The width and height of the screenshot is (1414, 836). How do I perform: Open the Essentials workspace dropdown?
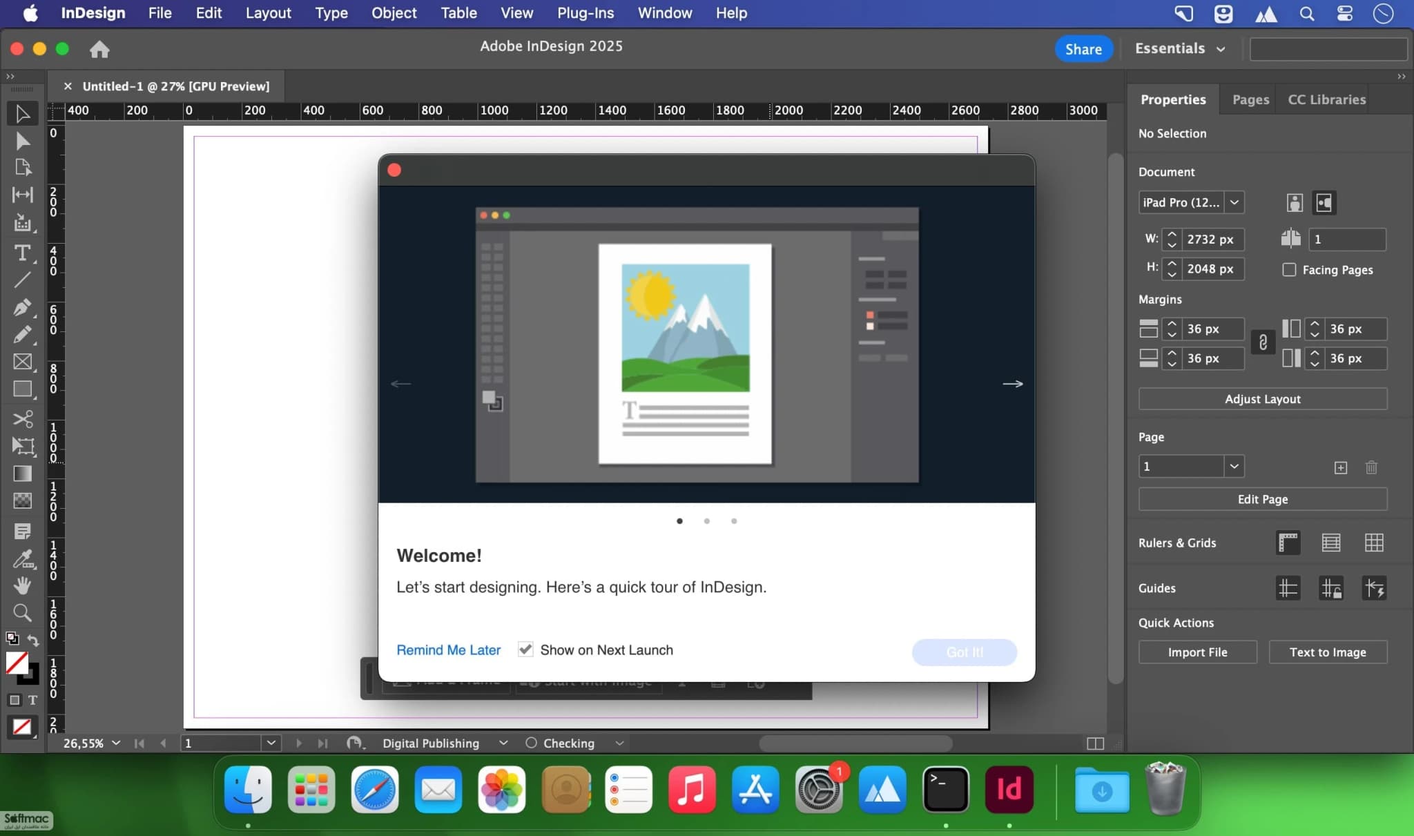point(1180,48)
